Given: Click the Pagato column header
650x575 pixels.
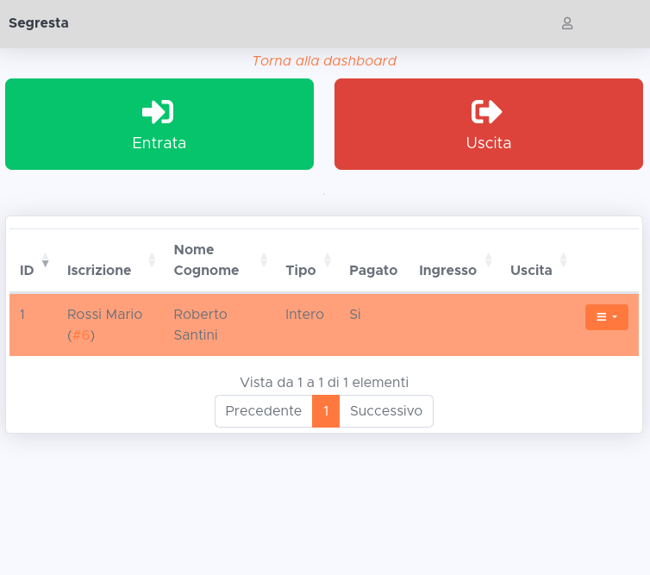Looking at the screenshot, I should tap(372, 270).
